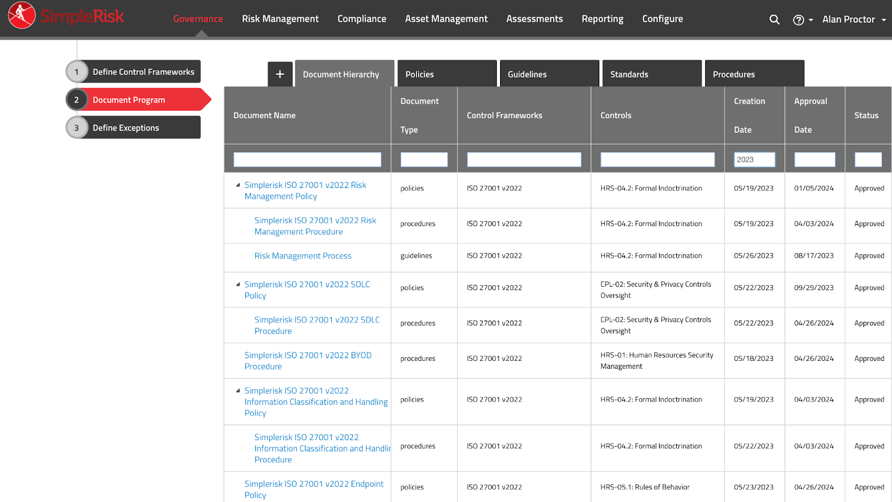Open Information Classification and Handling Policy link
Image resolution: width=892 pixels, height=502 pixels.
[x=316, y=402]
